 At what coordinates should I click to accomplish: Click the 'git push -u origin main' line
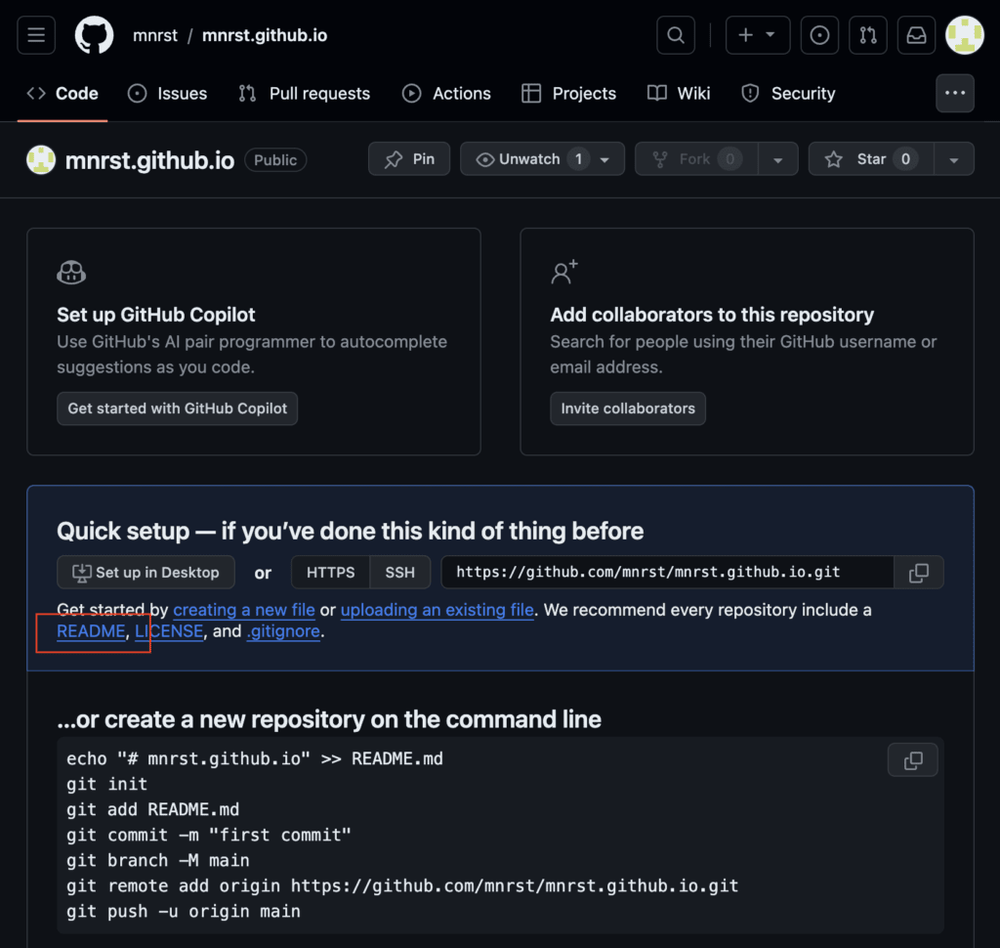(184, 912)
